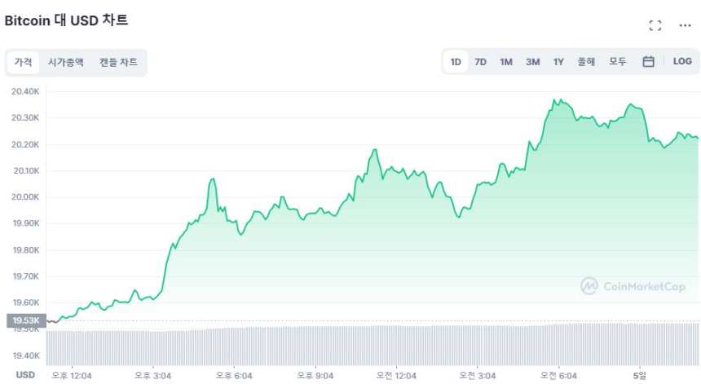Open the three-dot more options menu
The height and width of the screenshot is (384, 701).
coord(685,25)
